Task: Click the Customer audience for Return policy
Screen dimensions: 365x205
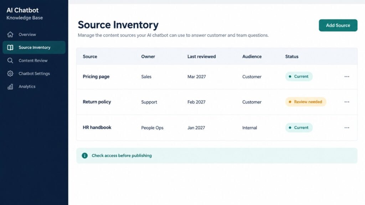Action: [x=252, y=102]
